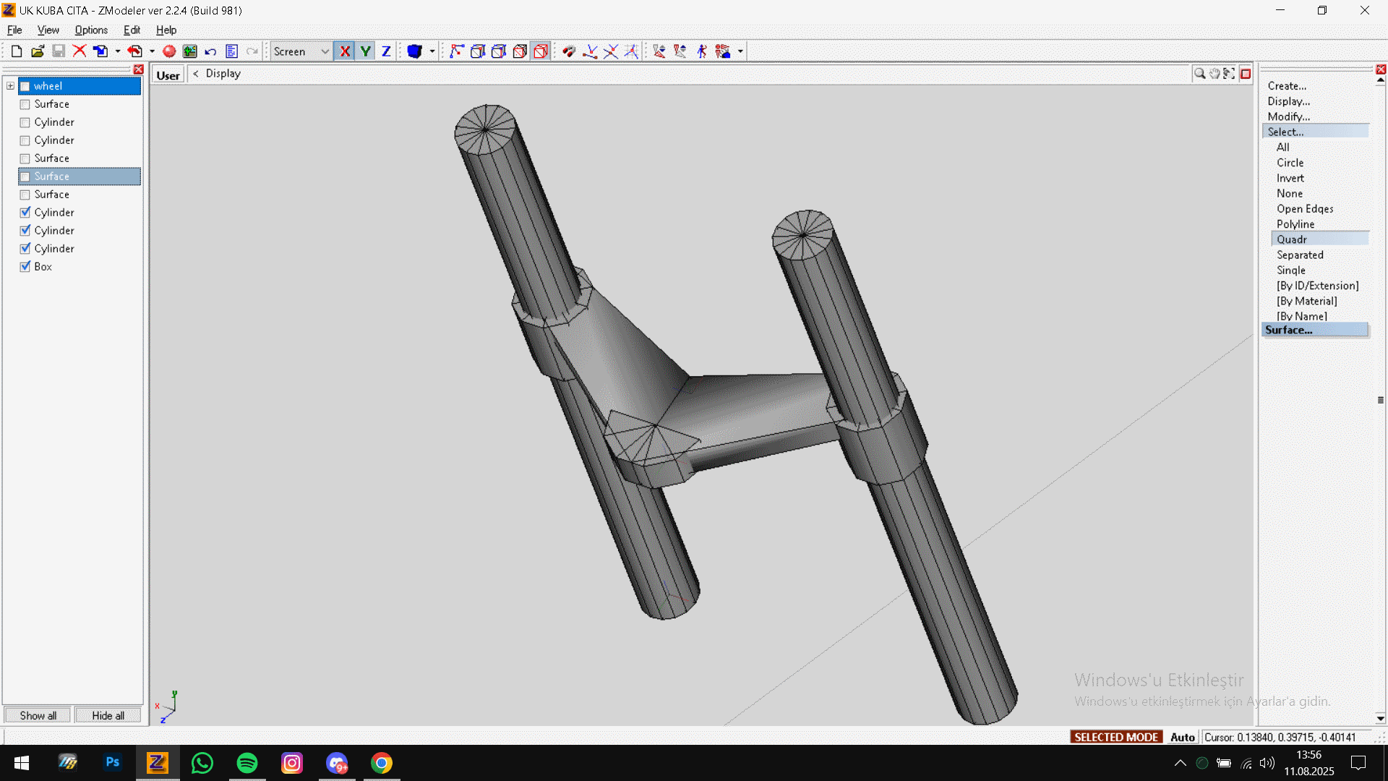This screenshot has height=781, width=1388.
Task: Enable the highlighted Surface item checkbox
Action: click(x=25, y=176)
